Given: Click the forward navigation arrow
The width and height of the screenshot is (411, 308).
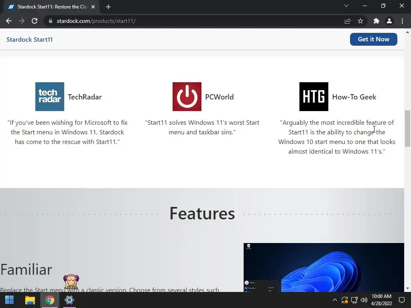Looking at the screenshot, I should coord(22,21).
